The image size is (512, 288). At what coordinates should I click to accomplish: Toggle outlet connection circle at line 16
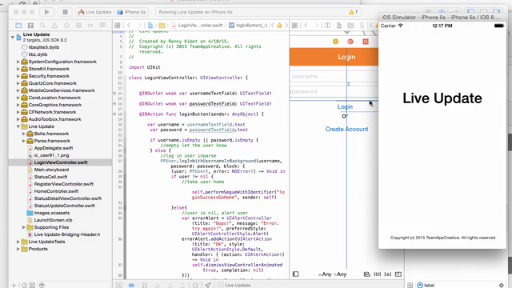[114, 104]
